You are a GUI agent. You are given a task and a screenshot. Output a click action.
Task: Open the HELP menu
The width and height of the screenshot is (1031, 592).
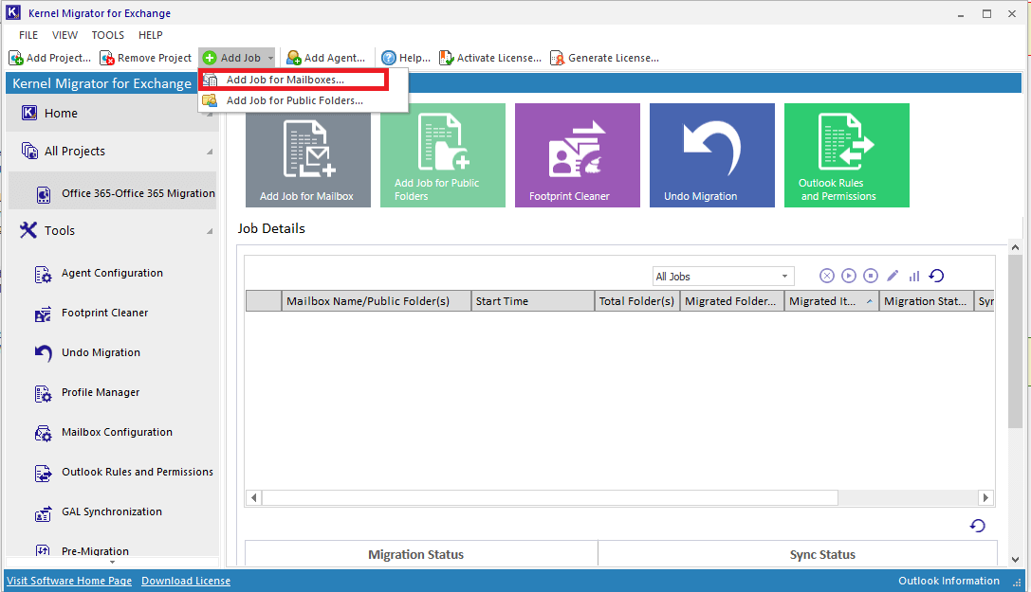point(151,35)
